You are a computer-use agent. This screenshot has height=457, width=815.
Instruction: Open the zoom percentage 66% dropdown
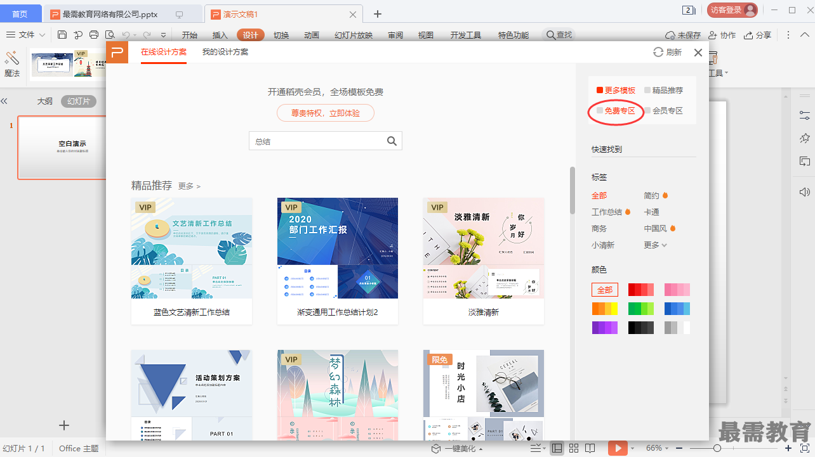coord(658,448)
